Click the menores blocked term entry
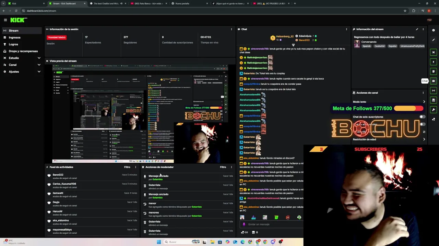Screen dimensions: 439x246 [188, 214]
